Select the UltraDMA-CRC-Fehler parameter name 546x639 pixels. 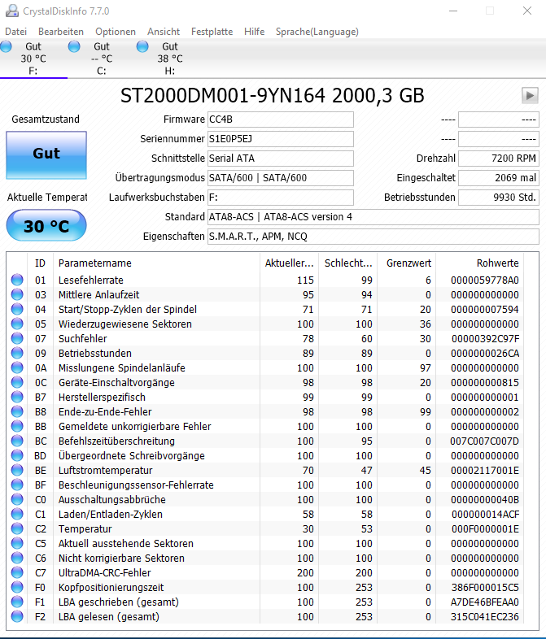click(104, 573)
